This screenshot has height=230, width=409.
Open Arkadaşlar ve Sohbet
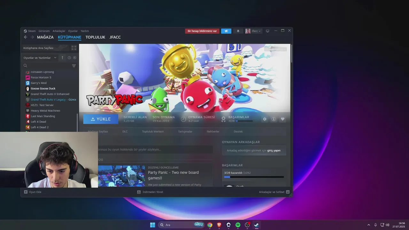tap(274, 192)
